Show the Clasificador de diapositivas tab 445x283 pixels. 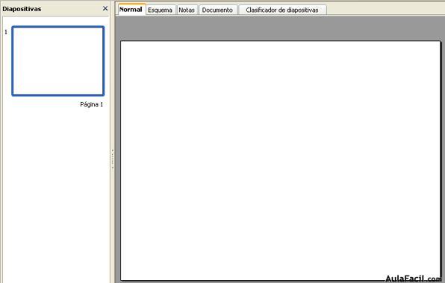pyautogui.click(x=282, y=10)
